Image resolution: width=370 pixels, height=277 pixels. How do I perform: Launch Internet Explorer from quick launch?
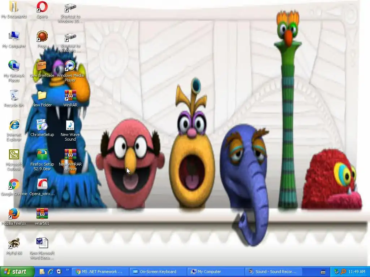[x=51, y=272]
